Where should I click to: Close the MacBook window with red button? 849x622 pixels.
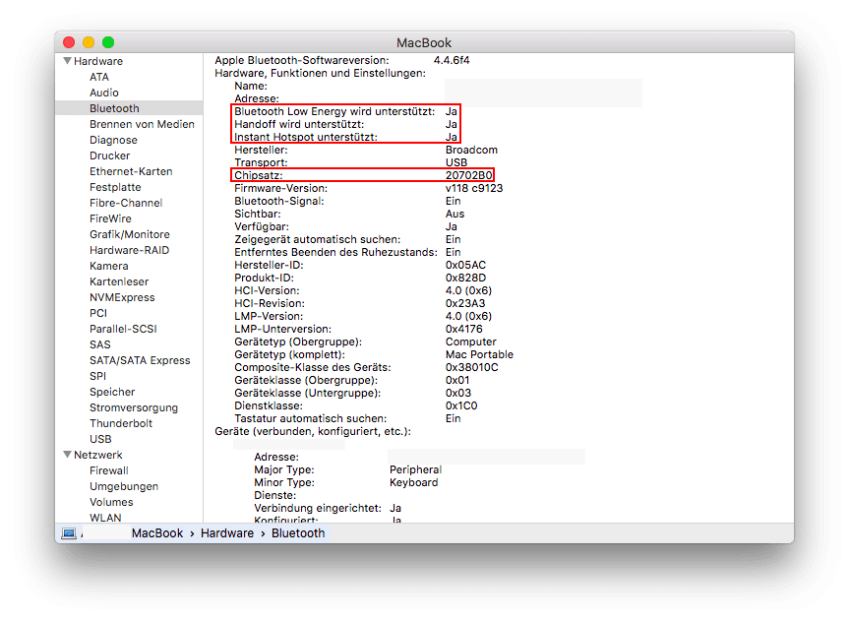69,42
